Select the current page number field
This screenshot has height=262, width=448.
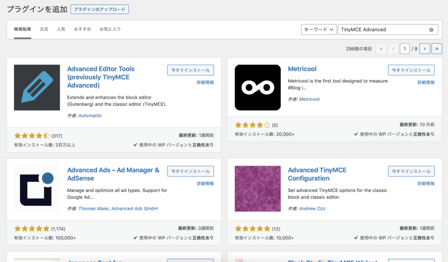click(405, 49)
